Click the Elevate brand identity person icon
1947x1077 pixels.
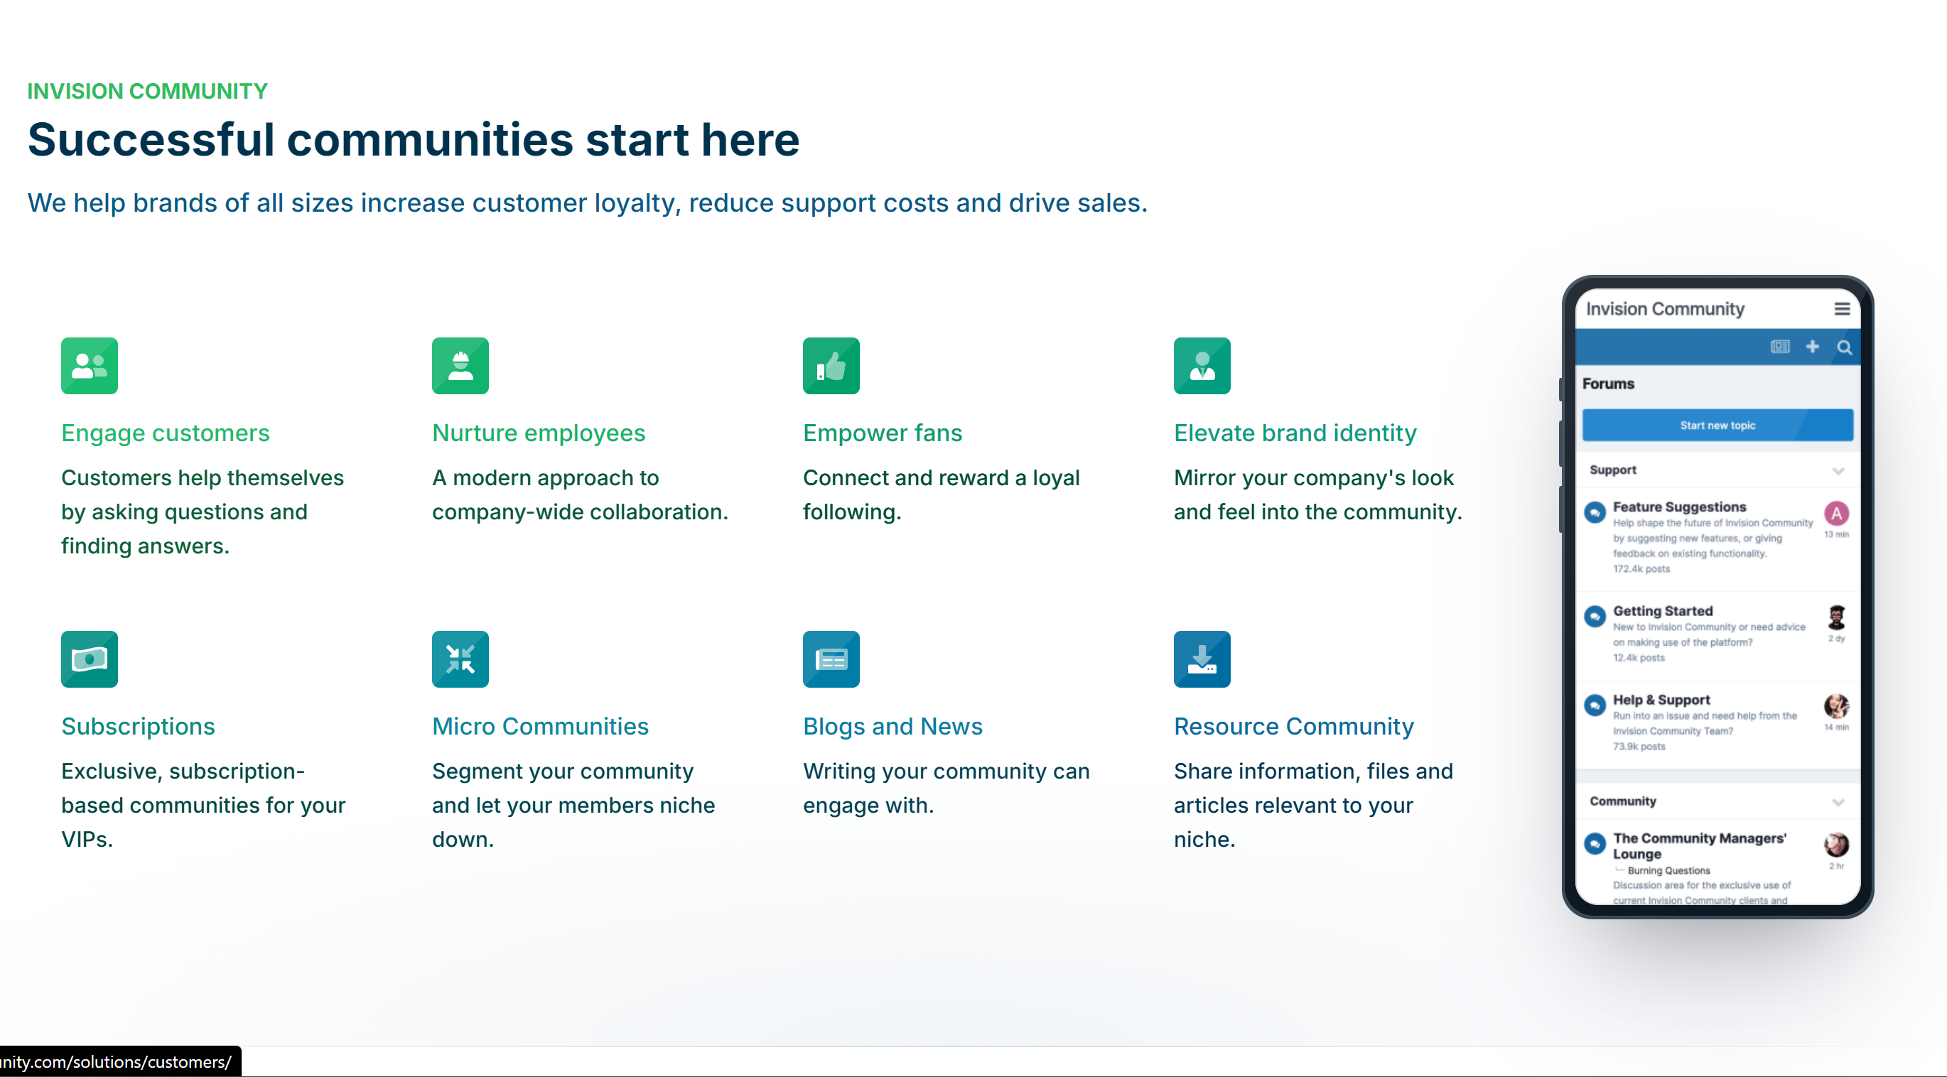tap(1202, 365)
